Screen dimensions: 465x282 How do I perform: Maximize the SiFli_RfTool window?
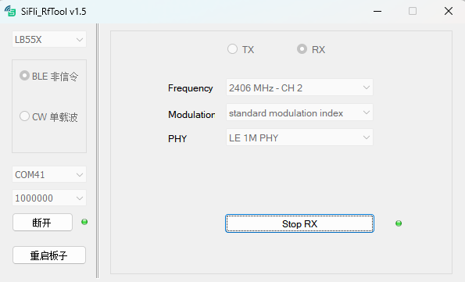click(x=413, y=11)
